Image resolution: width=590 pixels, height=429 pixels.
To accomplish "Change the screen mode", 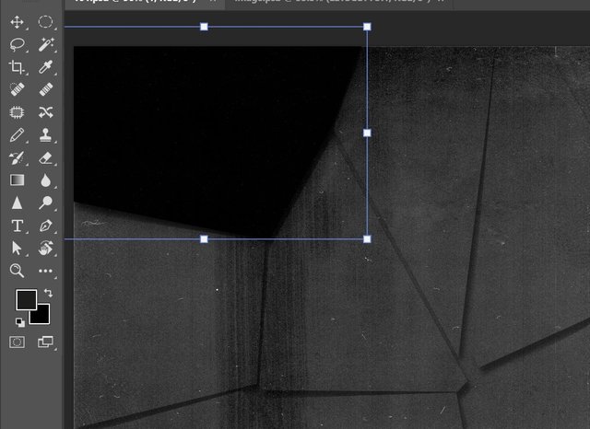I will [x=45, y=342].
